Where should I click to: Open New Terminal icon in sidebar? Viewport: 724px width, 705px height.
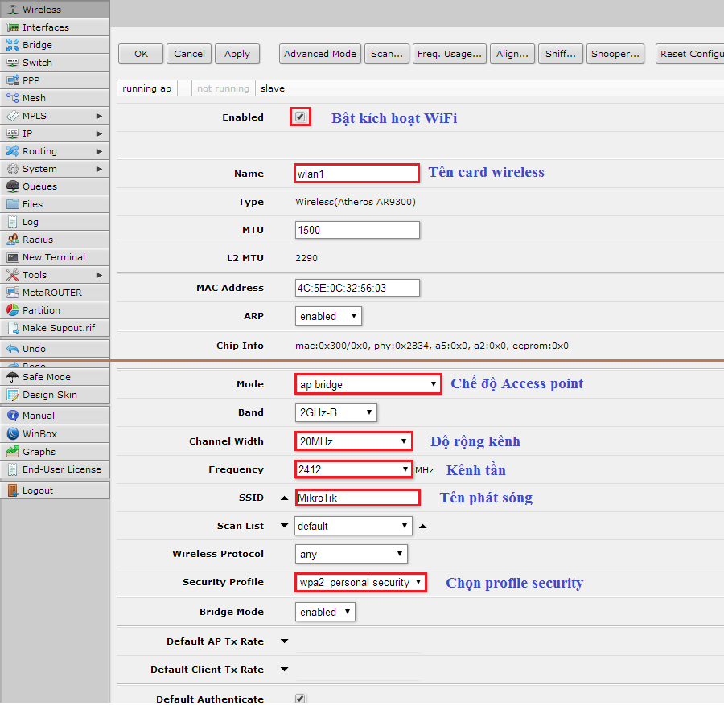coord(13,257)
